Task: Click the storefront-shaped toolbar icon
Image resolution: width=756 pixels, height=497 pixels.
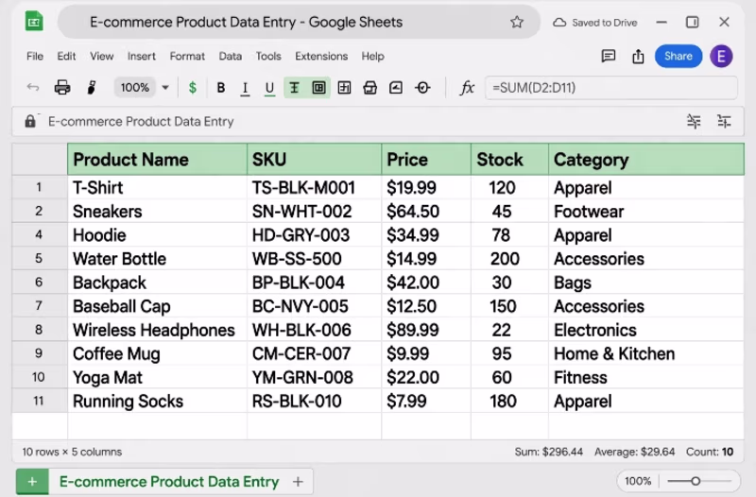Action: click(x=369, y=88)
